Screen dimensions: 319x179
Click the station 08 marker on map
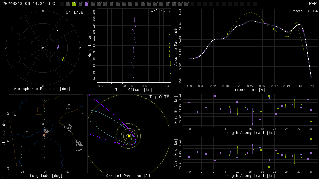pos(43,127)
